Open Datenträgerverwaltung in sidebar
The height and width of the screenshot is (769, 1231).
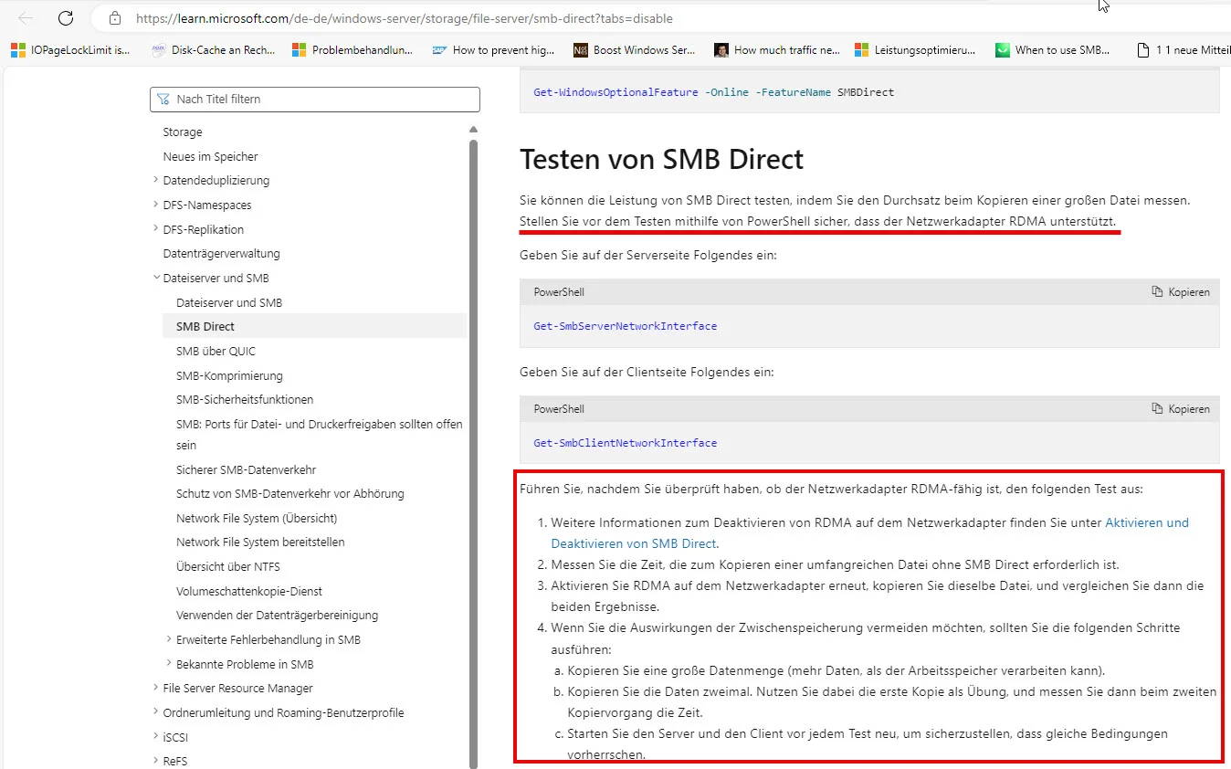tap(221, 253)
